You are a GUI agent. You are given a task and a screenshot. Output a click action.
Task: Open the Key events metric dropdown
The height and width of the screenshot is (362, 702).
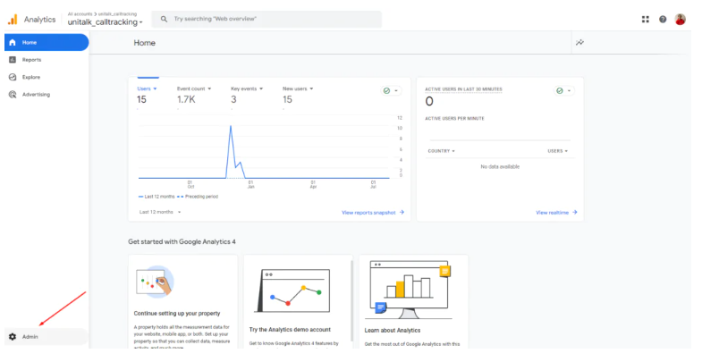pos(246,89)
